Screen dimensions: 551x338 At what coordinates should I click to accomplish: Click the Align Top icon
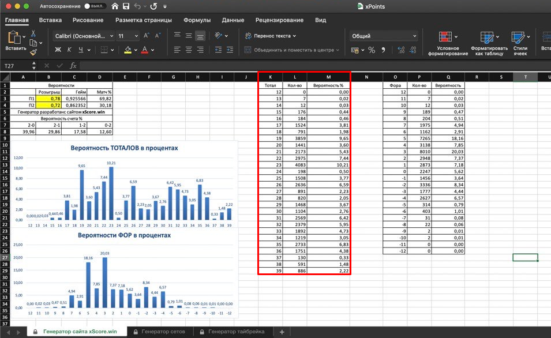tap(177, 36)
